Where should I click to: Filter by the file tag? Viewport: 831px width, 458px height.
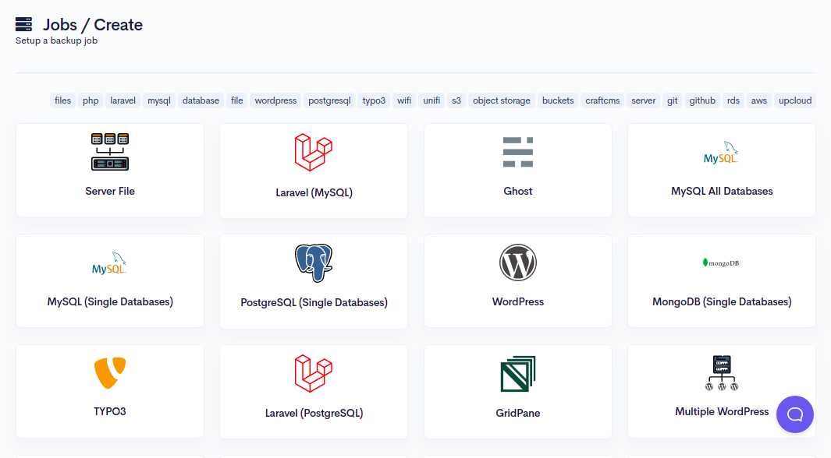point(237,100)
